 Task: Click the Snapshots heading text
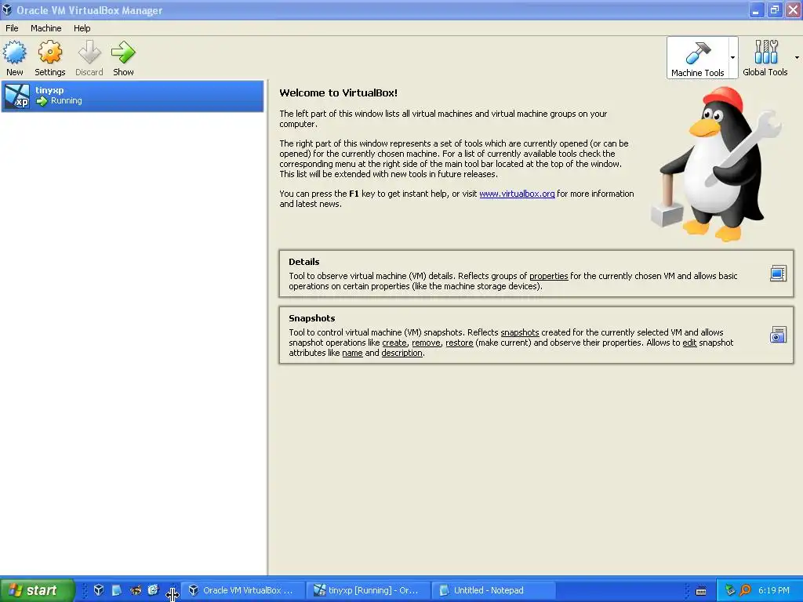[x=312, y=318]
